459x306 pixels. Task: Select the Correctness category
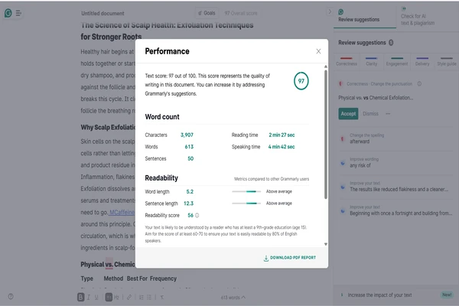(347, 62)
